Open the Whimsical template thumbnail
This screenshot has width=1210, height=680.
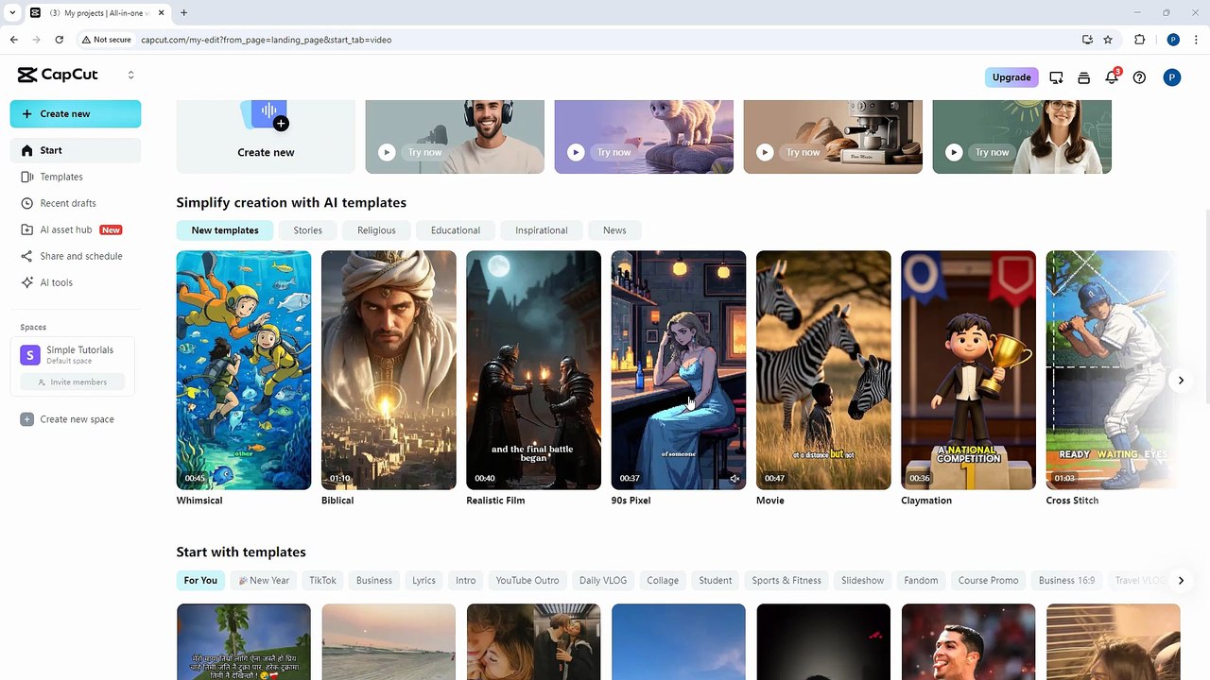pyautogui.click(x=244, y=370)
